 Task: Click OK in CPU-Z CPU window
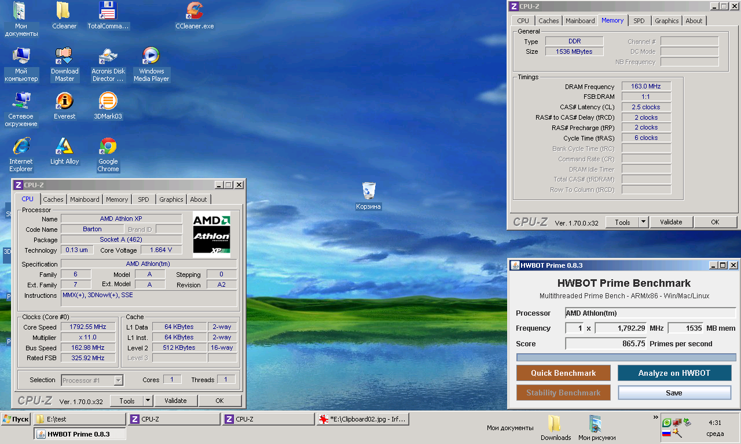tap(219, 401)
